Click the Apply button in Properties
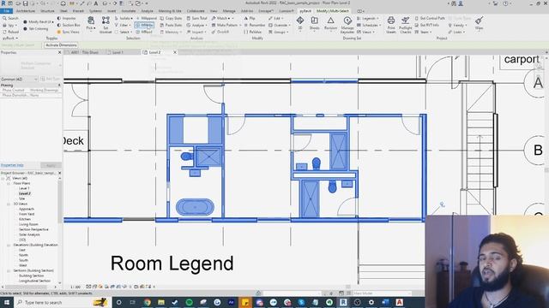The height and width of the screenshot is (308, 549). point(51,165)
